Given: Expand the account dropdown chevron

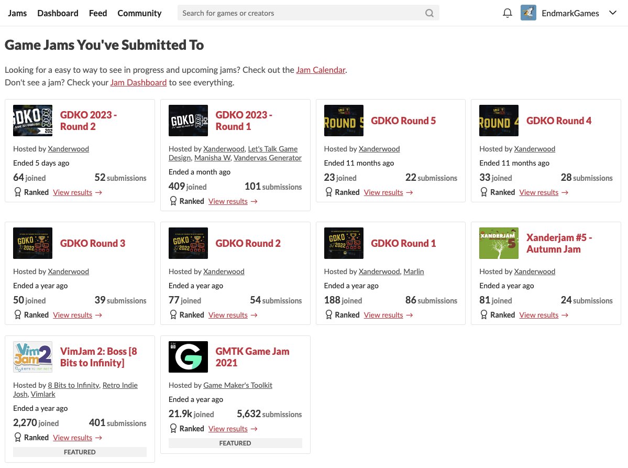Looking at the screenshot, I should [x=612, y=13].
